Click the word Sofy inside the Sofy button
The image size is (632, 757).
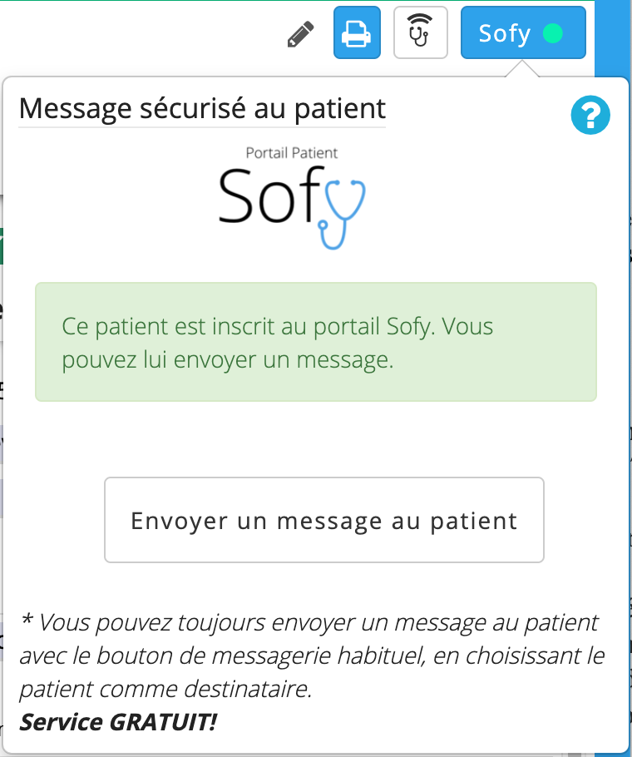point(504,34)
